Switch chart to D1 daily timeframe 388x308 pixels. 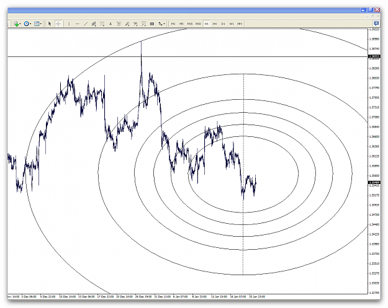coord(223,24)
